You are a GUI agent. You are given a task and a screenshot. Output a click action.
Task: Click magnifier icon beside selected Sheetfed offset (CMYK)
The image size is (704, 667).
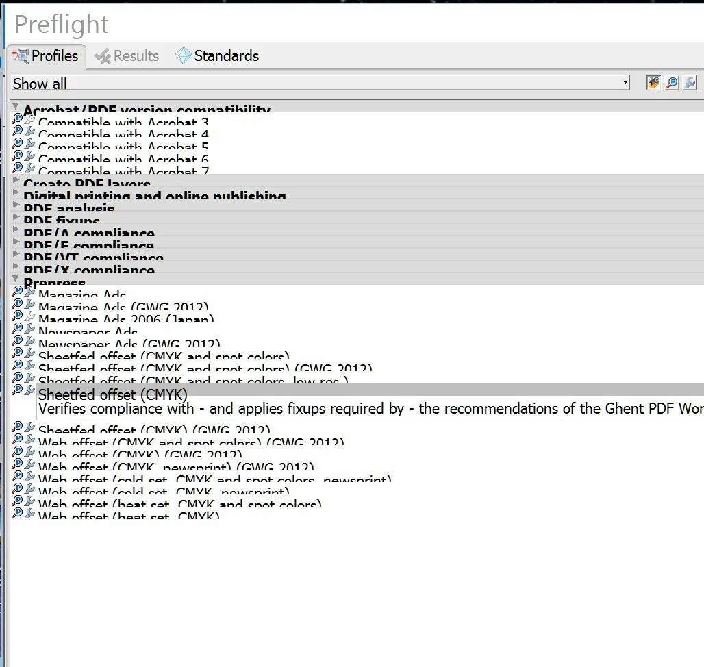(x=17, y=390)
